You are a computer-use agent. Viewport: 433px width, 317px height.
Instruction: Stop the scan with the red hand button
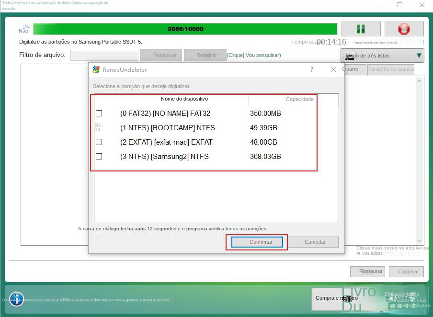(404, 29)
